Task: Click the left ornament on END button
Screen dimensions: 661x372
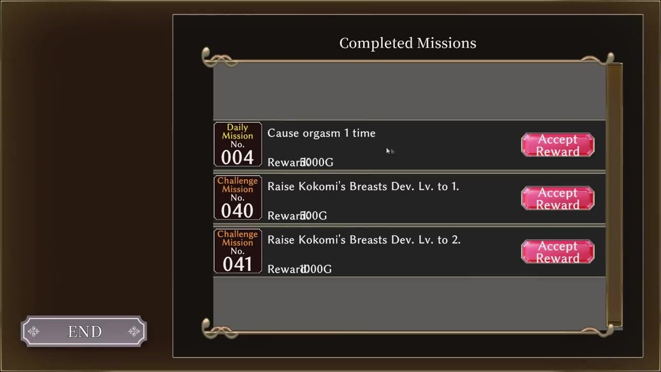Action: [x=34, y=332]
